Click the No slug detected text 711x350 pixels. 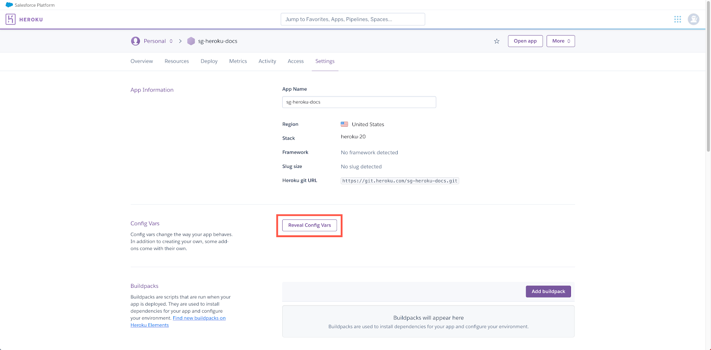point(361,167)
